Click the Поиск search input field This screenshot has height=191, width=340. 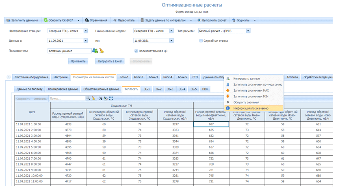click(x=67, y=99)
